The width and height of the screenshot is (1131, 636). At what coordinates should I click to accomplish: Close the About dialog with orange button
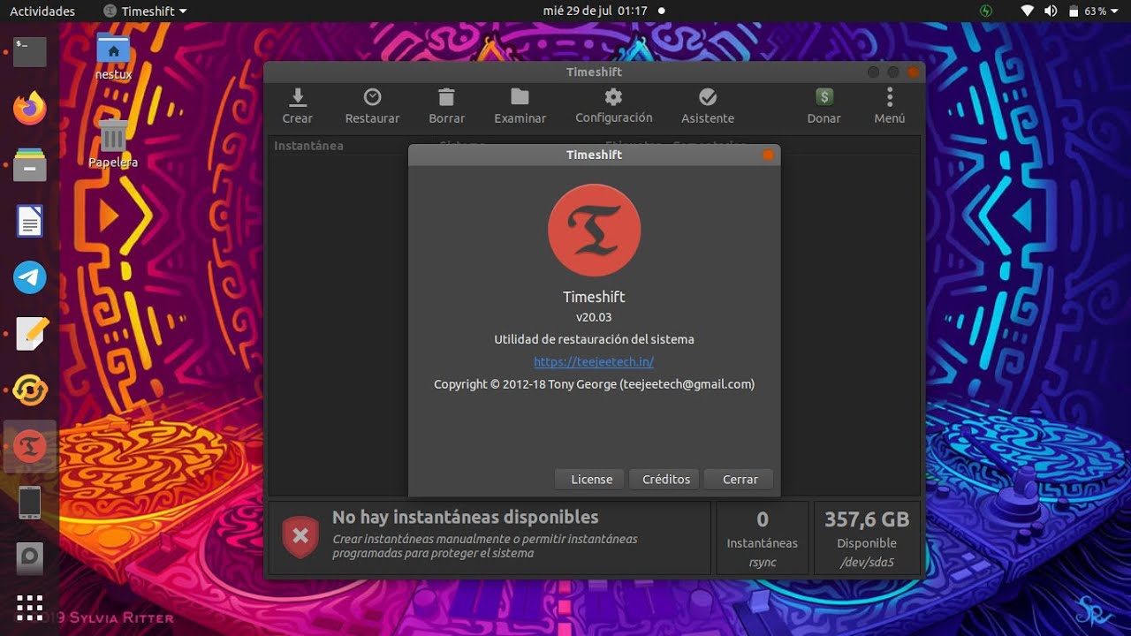click(x=768, y=155)
